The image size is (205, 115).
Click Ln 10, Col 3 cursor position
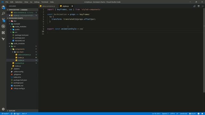click(156, 114)
